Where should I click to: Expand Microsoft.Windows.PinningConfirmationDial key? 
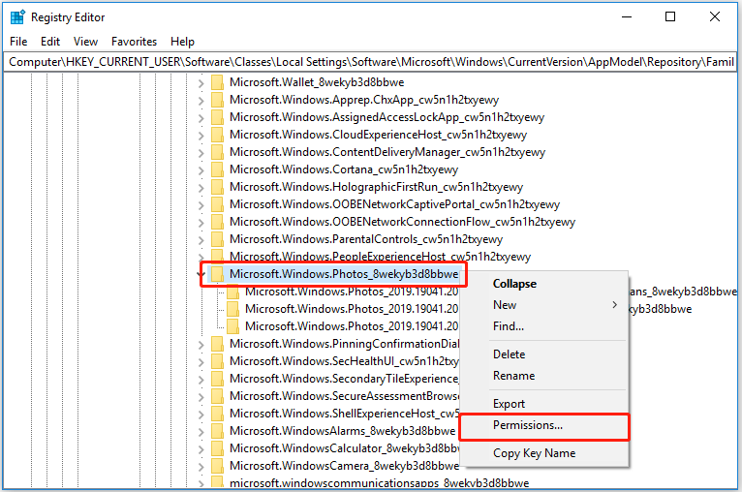pos(201,346)
